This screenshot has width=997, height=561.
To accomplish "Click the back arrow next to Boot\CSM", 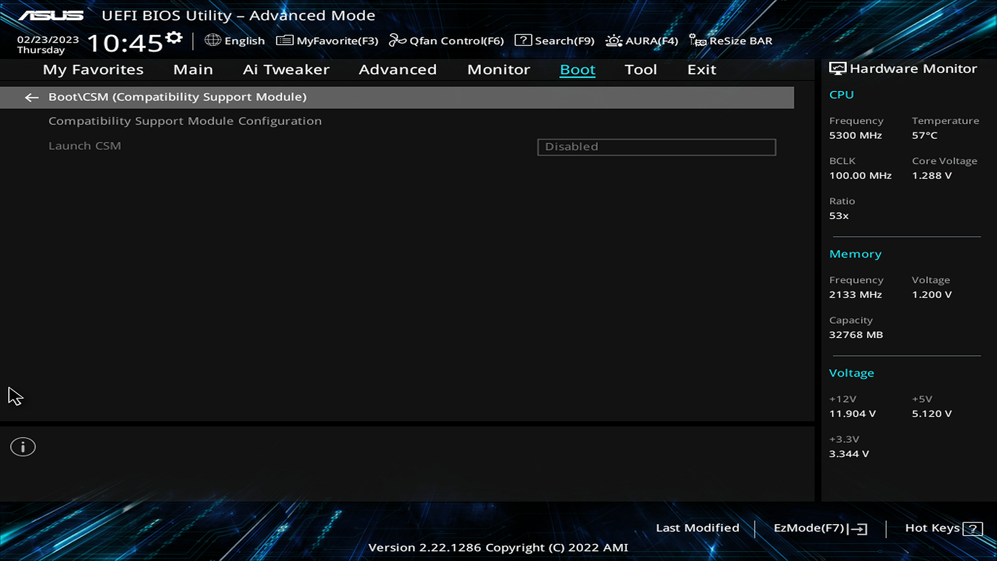I will (x=32, y=97).
